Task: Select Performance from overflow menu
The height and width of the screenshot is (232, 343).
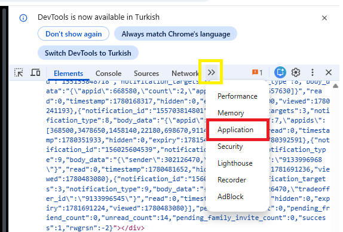Action: point(237,96)
